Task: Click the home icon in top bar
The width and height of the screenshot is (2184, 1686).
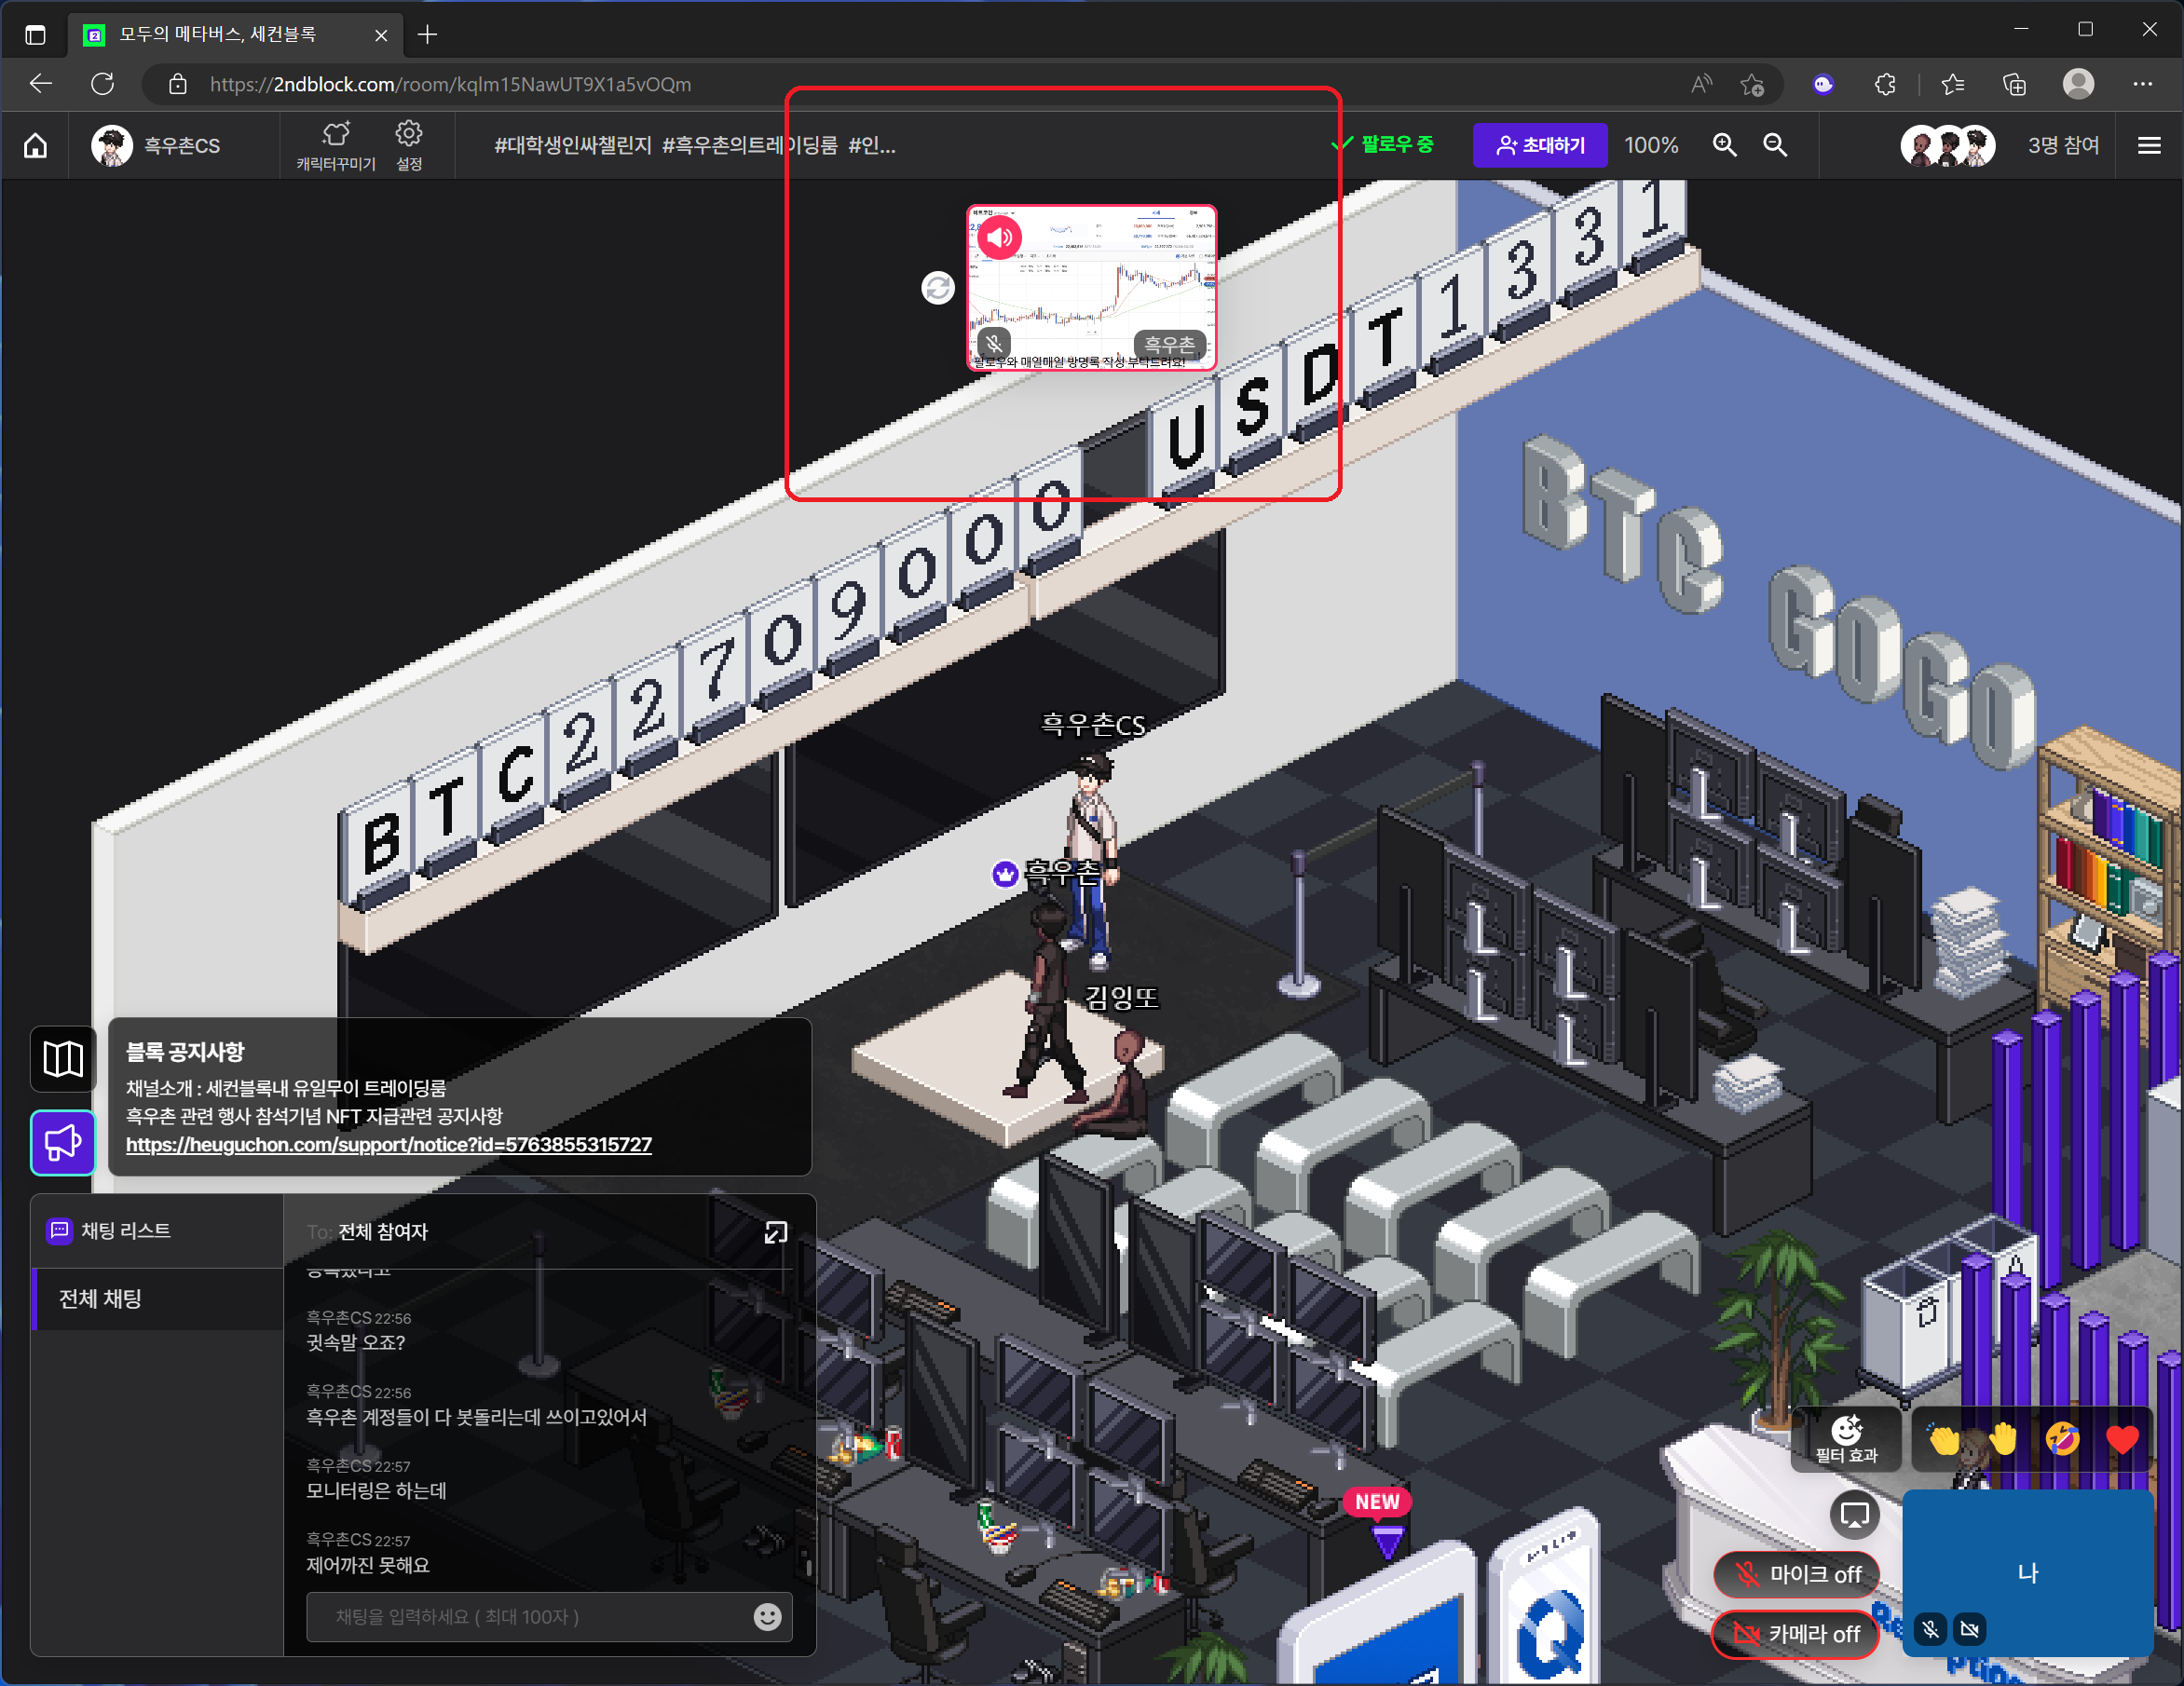Action: [x=35, y=146]
